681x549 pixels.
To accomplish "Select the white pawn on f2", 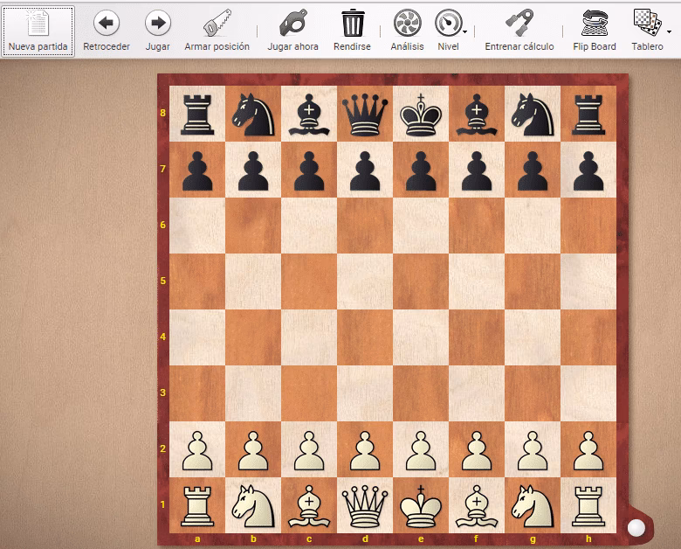I will (477, 450).
